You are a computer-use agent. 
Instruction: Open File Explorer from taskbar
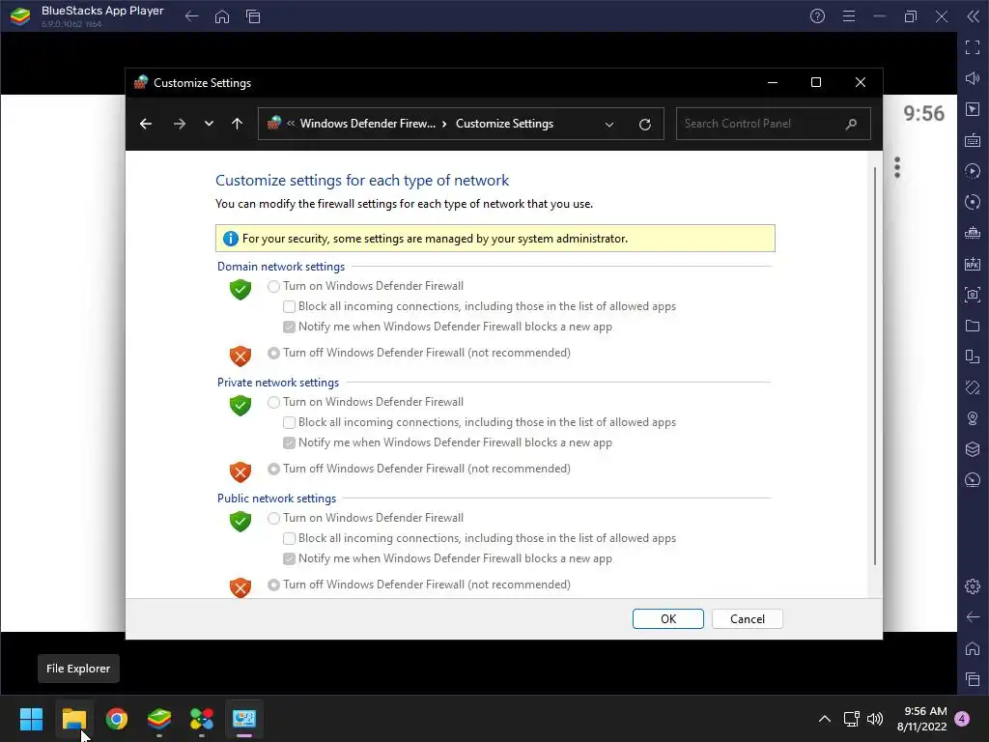pos(74,719)
